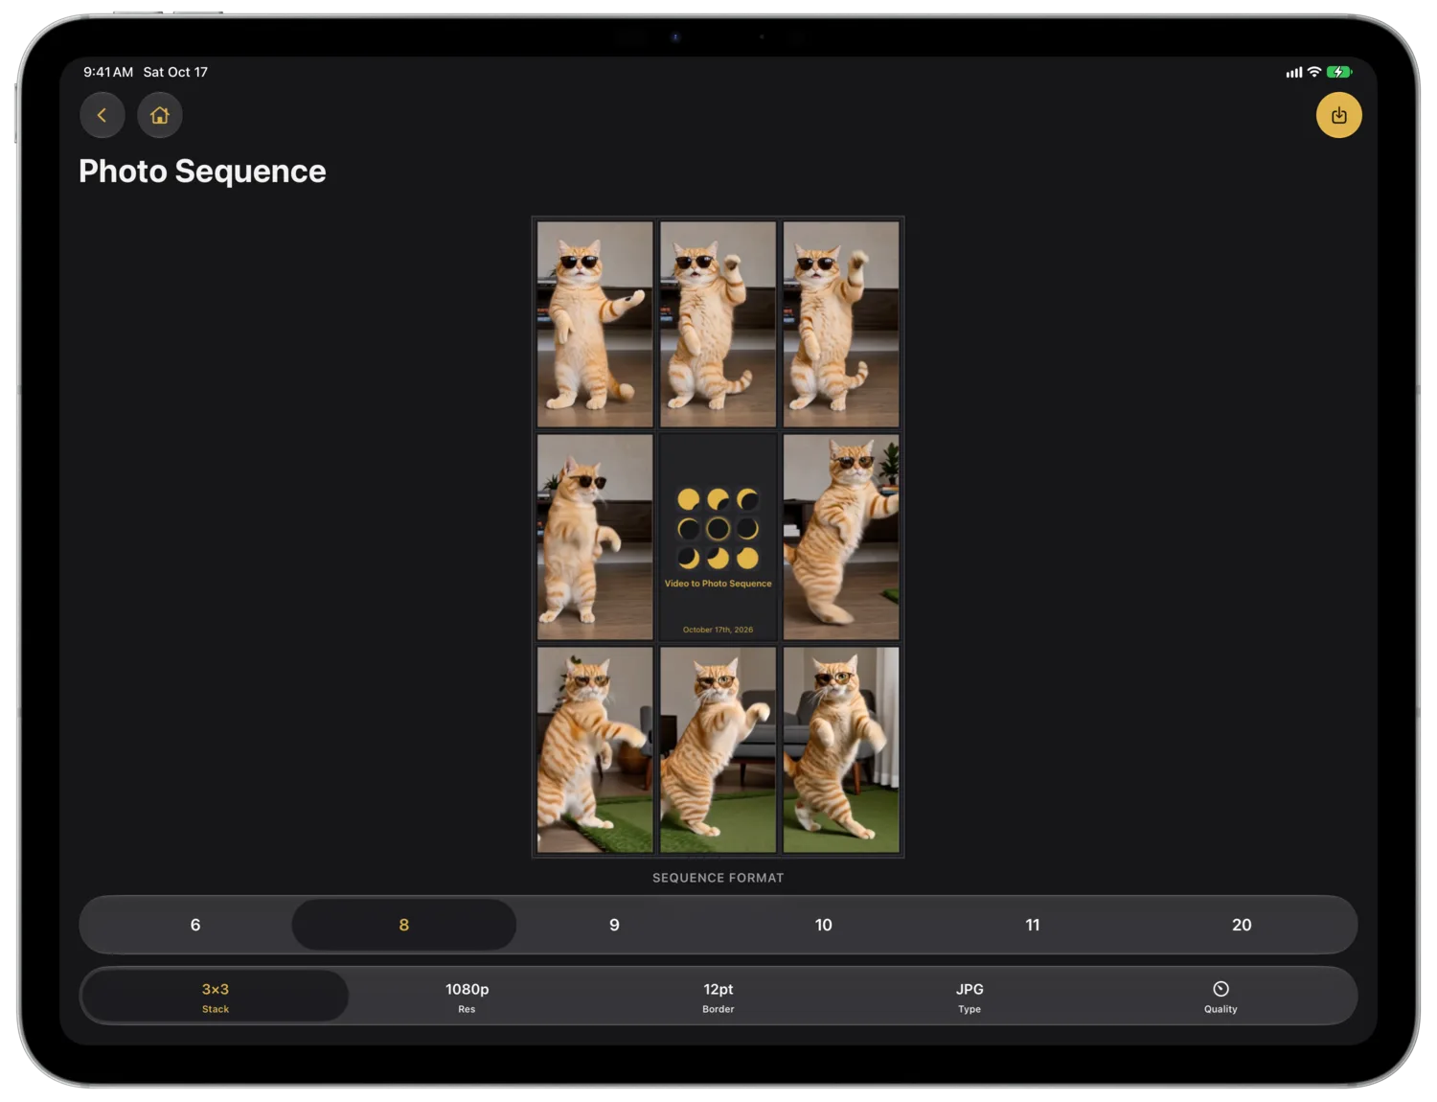Select sequence format 10
Screen dimensions: 1437x1102
pos(824,925)
